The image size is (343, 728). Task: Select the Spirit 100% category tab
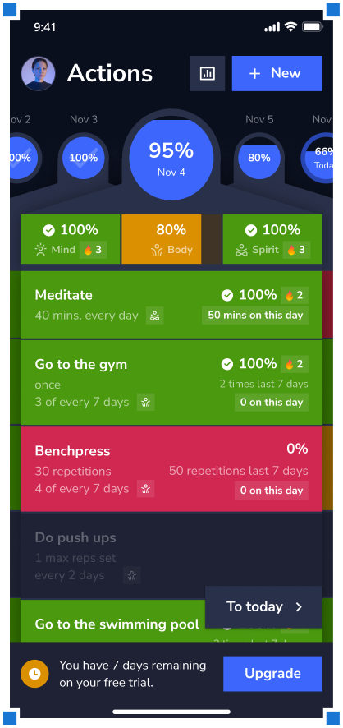(272, 239)
